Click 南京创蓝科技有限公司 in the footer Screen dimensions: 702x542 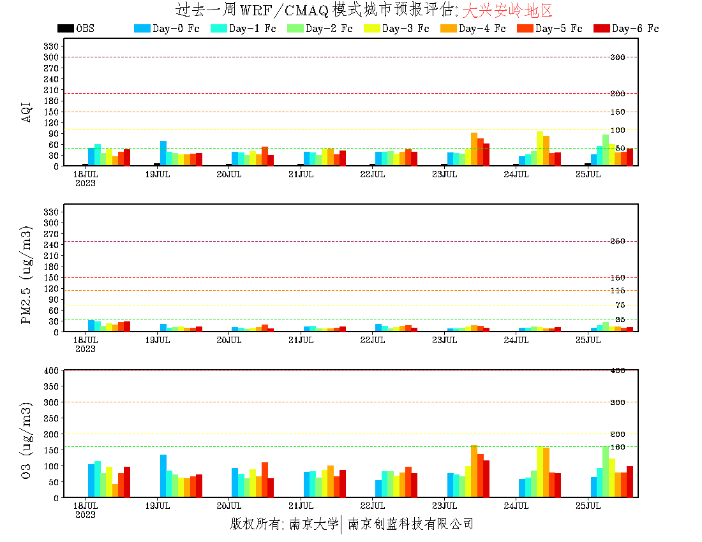pyautogui.click(x=410, y=524)
